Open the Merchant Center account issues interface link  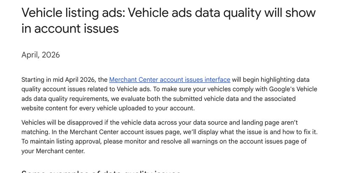(169, 79)
